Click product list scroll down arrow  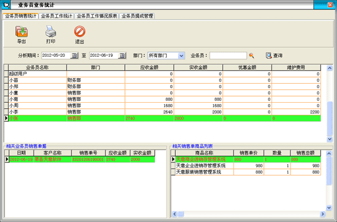[x=329, y=207]
